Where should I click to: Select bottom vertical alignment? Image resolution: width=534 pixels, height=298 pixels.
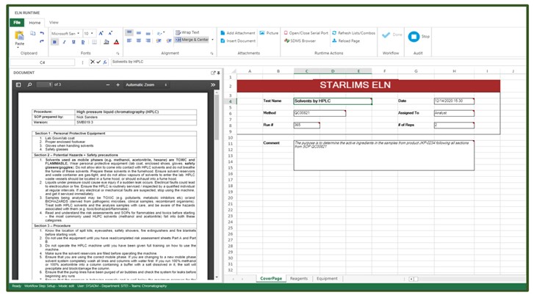(x=148, y=33)
